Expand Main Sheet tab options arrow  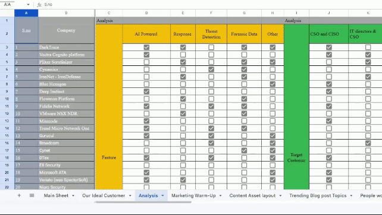pos(73,195)
